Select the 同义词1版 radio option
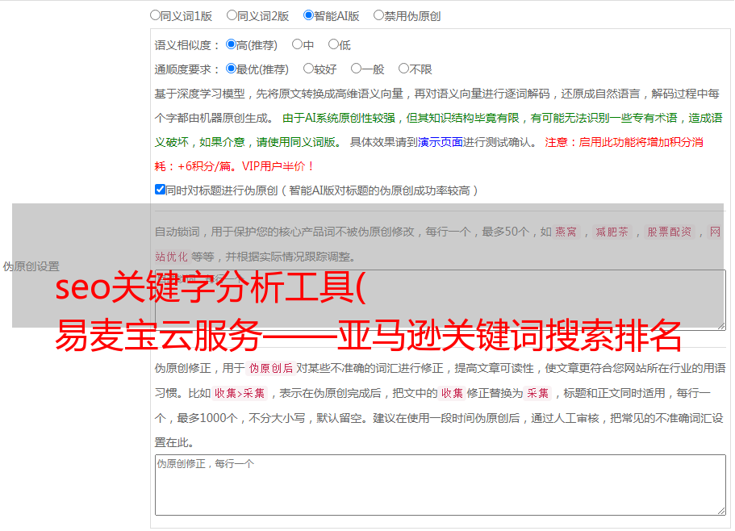 point(155,15)
